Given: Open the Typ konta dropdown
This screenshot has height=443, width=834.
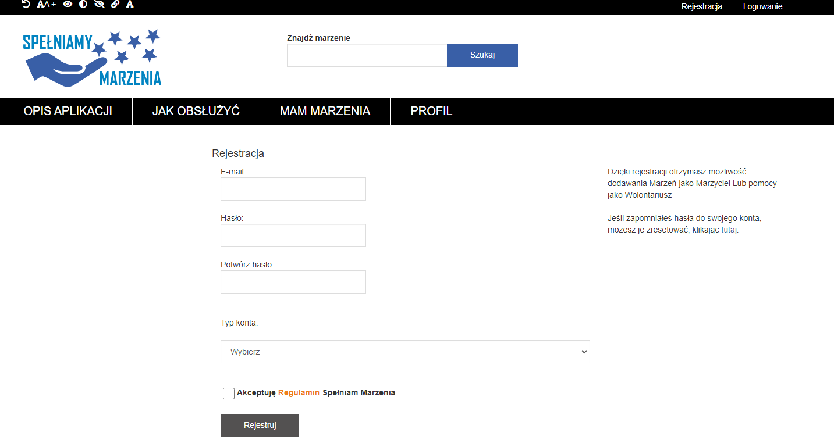Looking at the screenshot, I should point(405,352).
